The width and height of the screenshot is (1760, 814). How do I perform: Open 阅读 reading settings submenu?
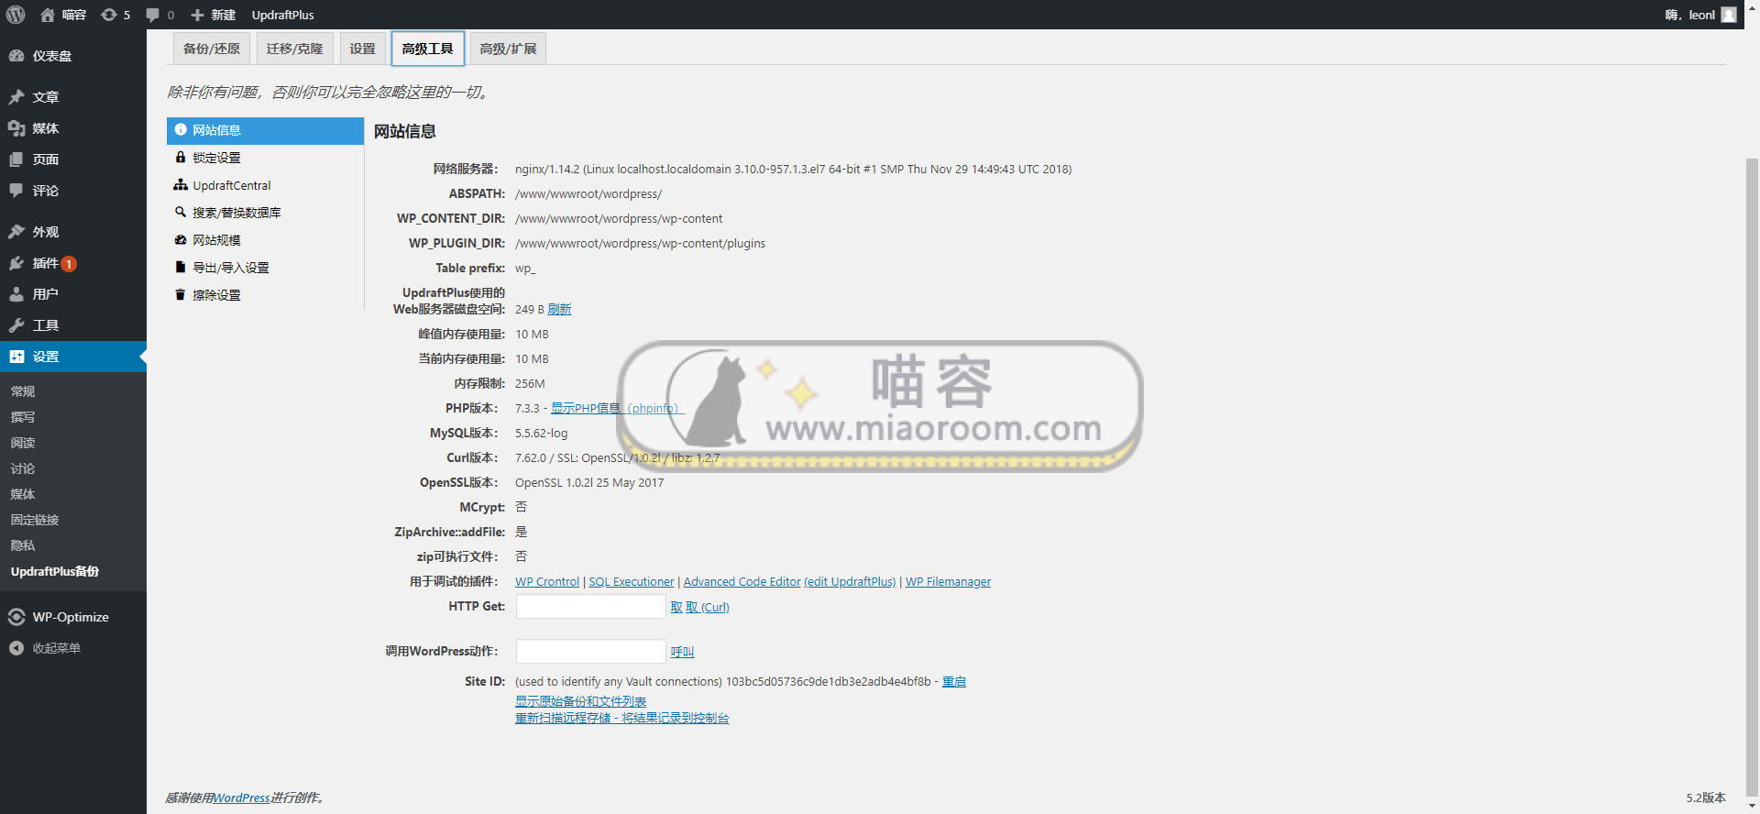tap(23, 443)
